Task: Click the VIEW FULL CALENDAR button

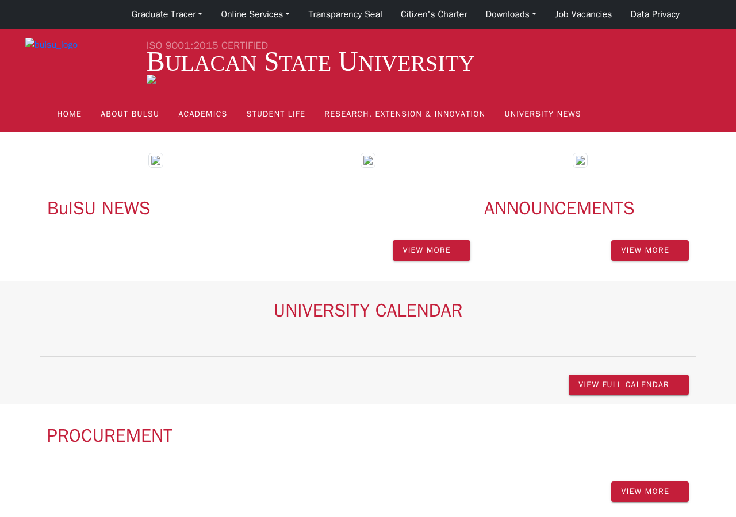Action: [628, 385]
